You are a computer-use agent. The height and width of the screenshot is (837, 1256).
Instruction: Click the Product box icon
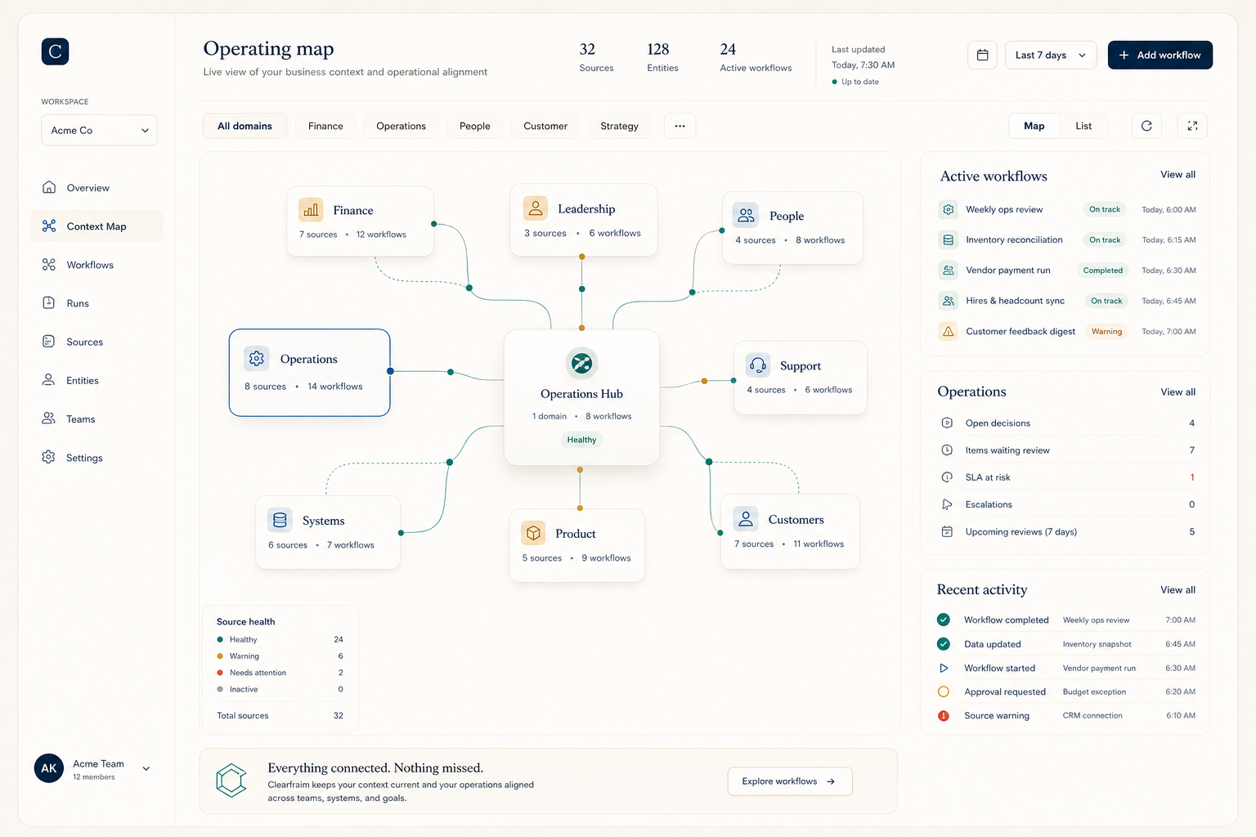tap(533, 533)
